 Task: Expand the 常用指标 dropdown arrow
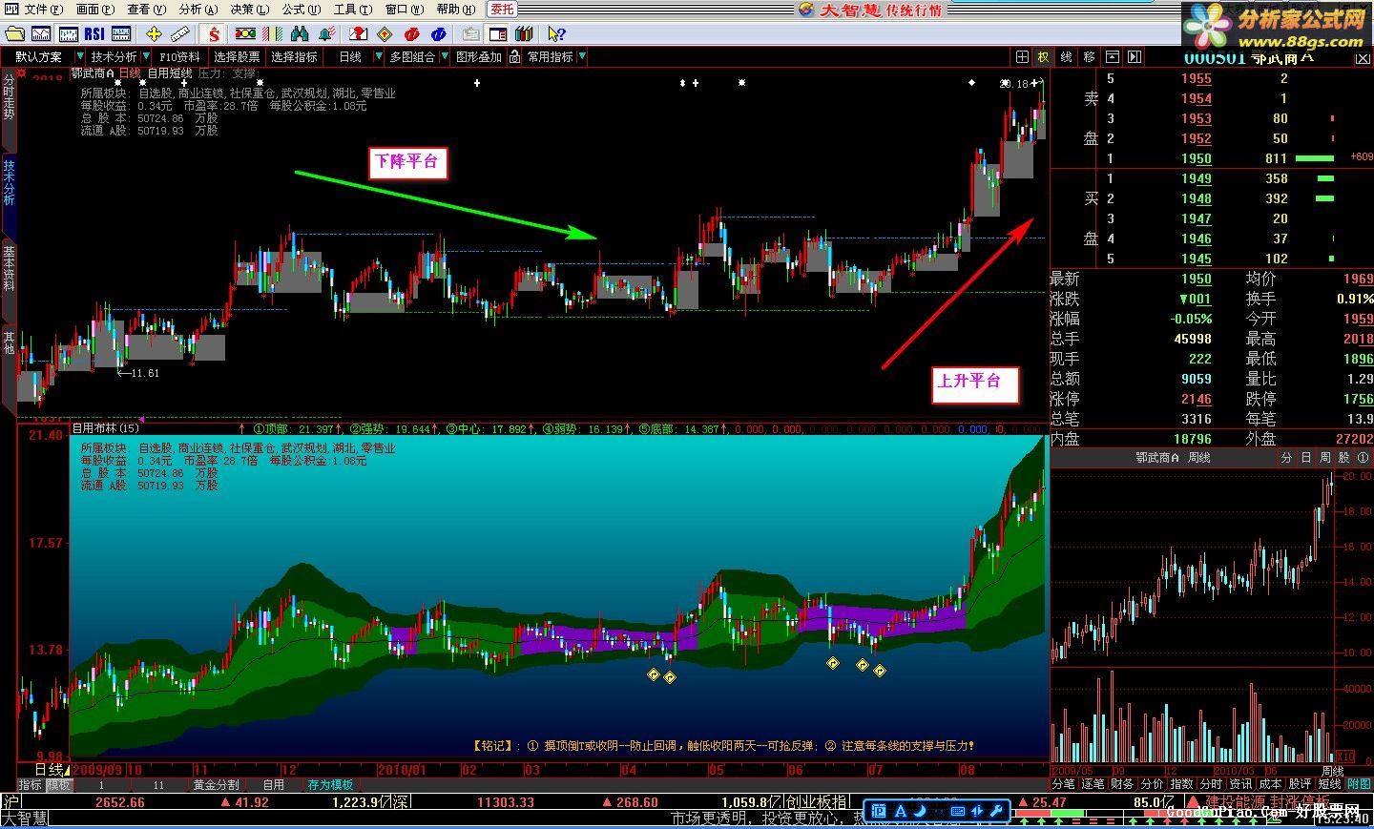(582, 57)
